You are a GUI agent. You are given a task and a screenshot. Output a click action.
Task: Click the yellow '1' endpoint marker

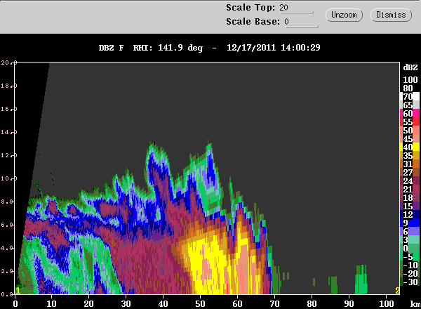point(18,291)
